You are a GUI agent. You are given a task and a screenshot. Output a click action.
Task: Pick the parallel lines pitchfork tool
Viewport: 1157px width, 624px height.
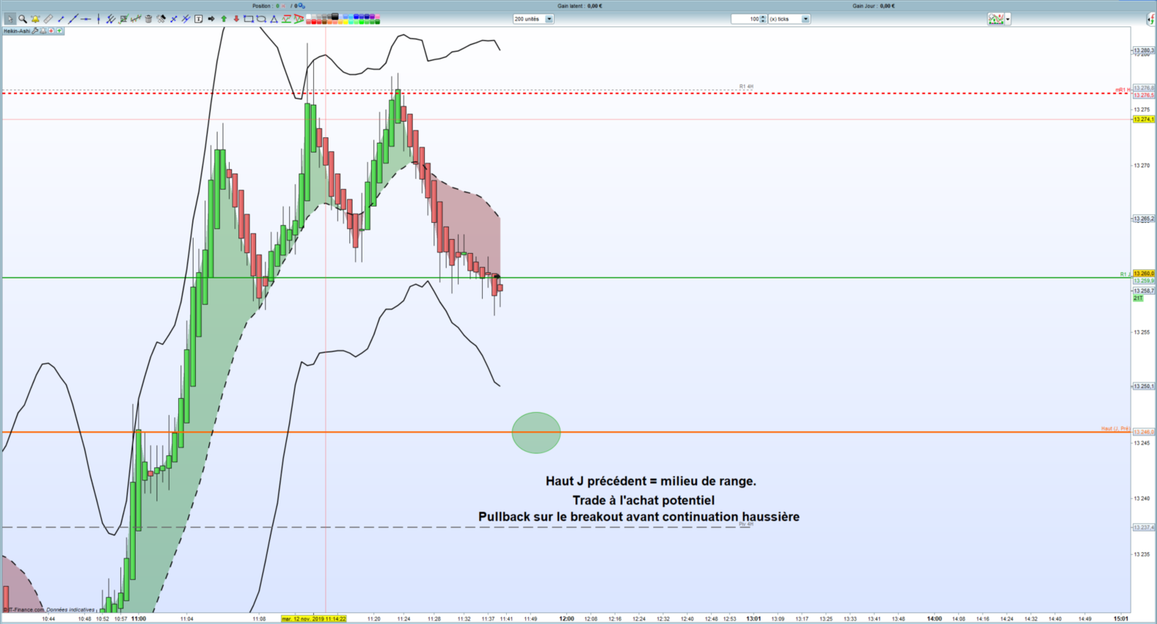111,19
